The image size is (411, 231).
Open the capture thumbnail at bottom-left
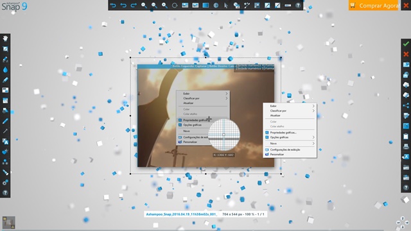[8, 223]
